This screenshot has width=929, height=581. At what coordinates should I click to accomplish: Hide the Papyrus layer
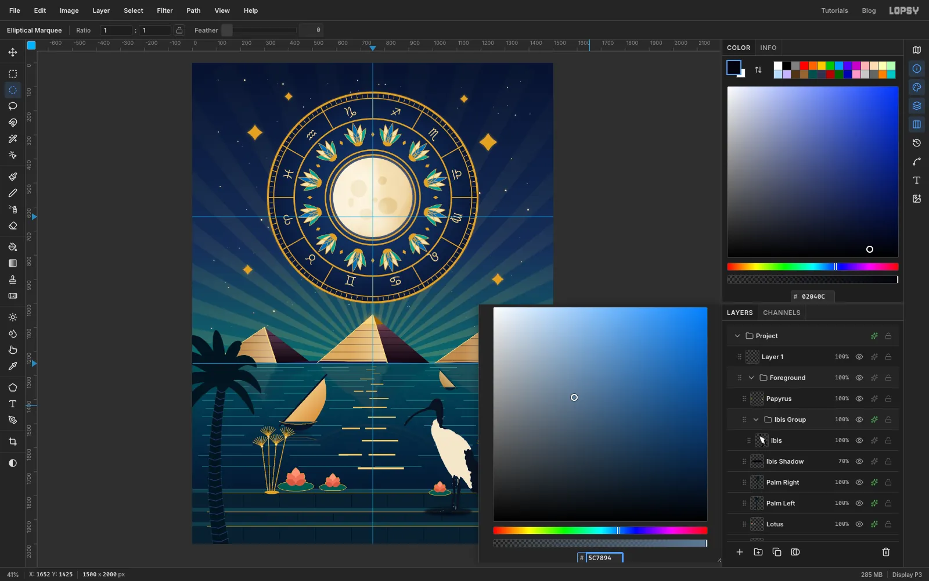tap(859, 399)
